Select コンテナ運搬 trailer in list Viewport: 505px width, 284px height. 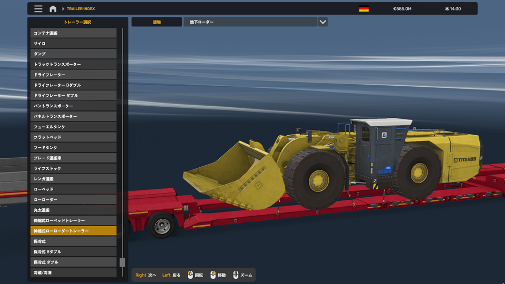[73, 33]
